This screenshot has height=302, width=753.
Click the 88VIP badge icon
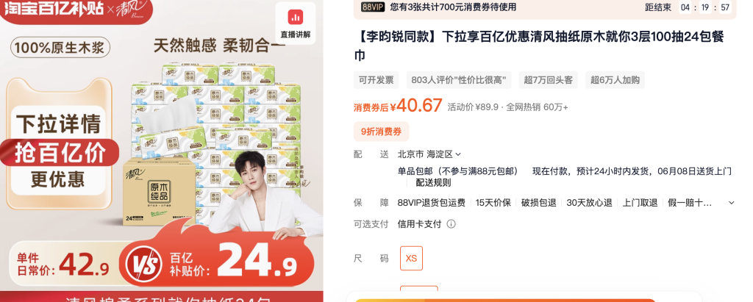(373, 7)
